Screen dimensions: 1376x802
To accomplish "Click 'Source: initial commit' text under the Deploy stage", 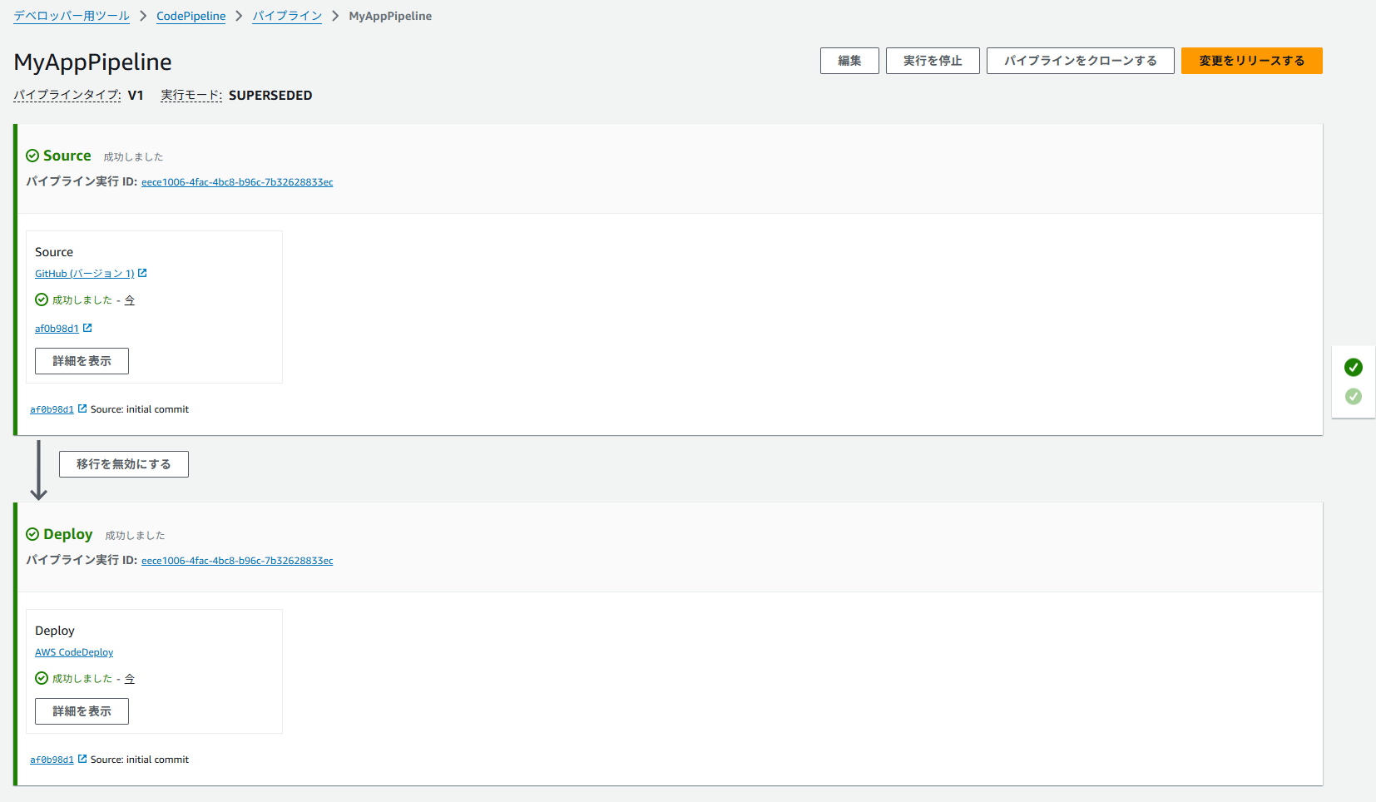I will 140,760.
